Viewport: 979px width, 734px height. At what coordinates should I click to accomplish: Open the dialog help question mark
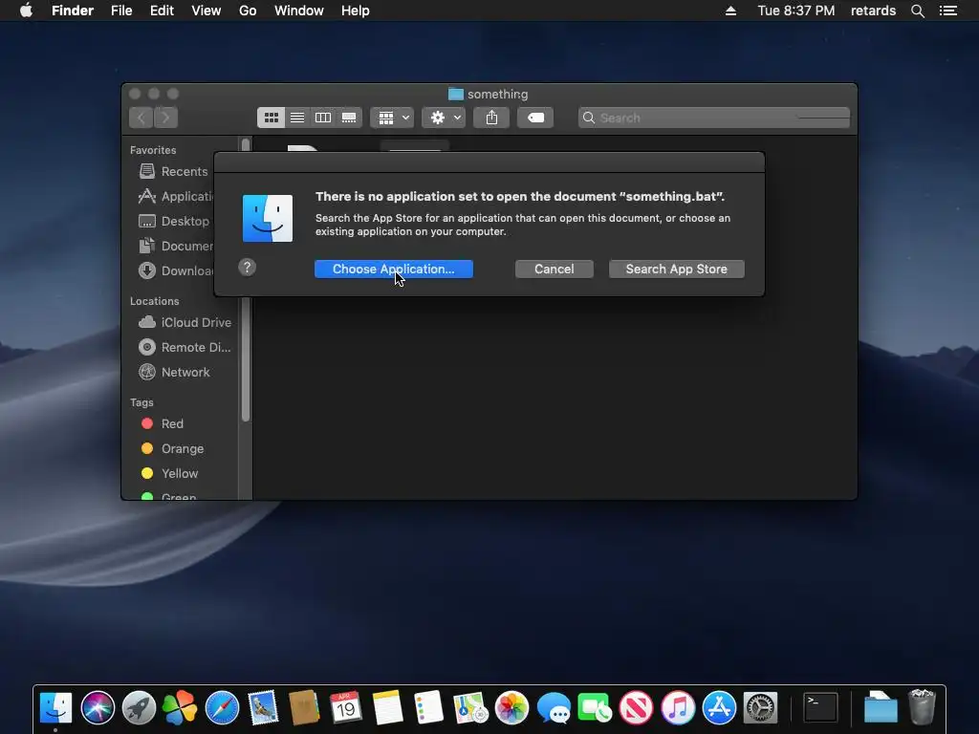[248, 268]
